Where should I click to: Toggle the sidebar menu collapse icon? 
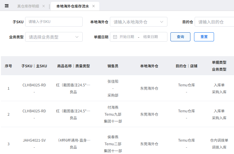click(x=7, y=6)
